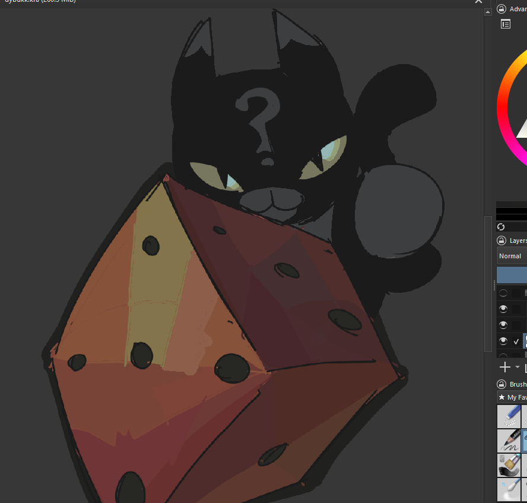Open color selector settings icon
The image size is (527, 503).
(x=506, y=24)
